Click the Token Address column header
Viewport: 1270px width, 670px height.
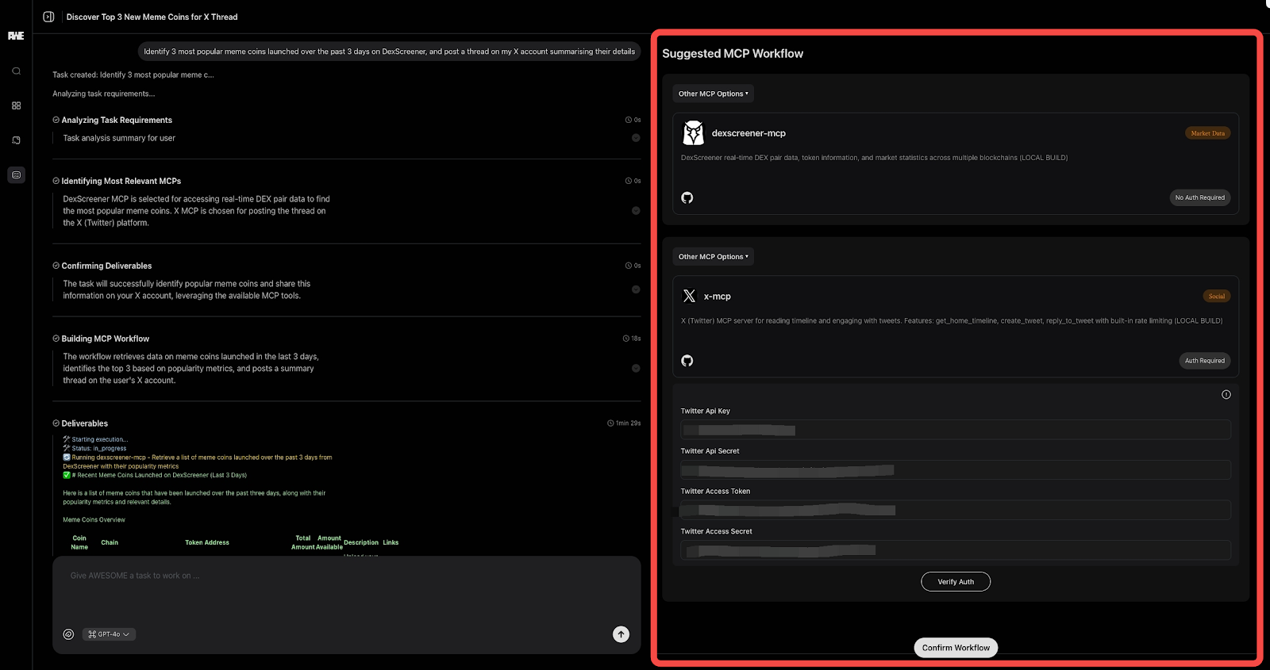207,543
